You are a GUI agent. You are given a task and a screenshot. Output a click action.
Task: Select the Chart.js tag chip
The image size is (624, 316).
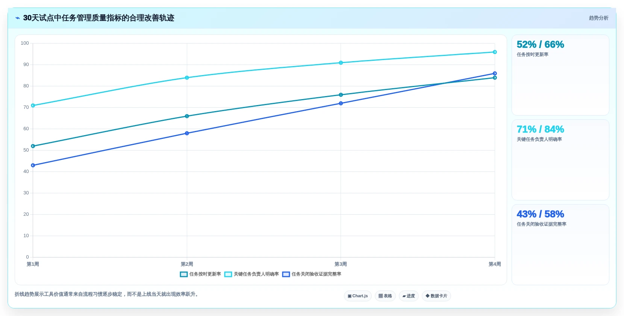[358, 296]
